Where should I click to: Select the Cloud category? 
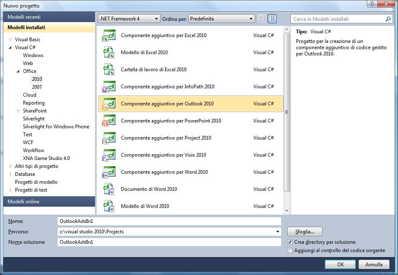30,95
